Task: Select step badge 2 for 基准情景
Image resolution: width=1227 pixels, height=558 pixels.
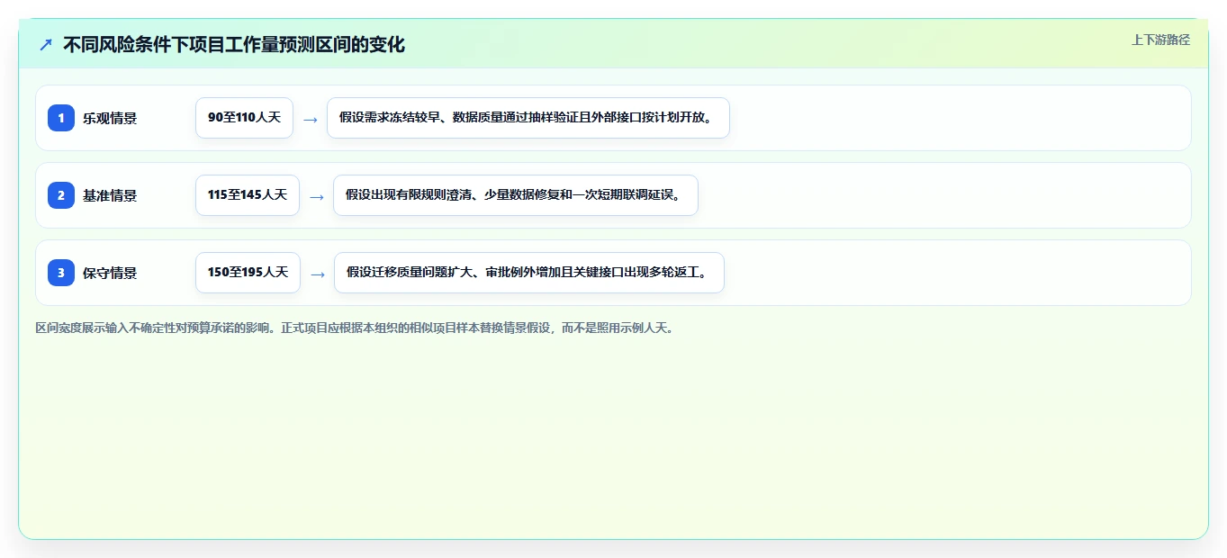Action: coord(61,195)
